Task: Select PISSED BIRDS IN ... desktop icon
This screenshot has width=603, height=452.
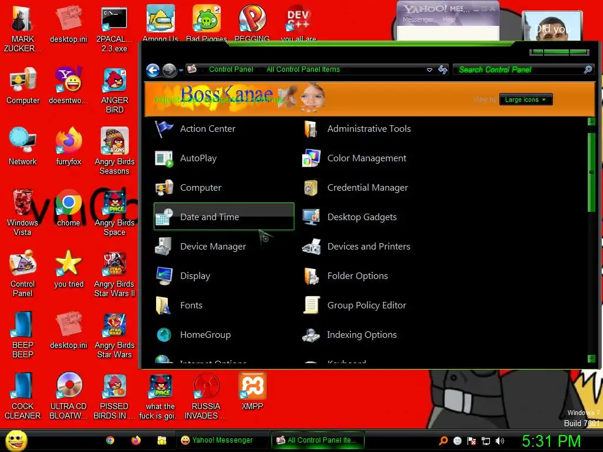Action: [114, 396]
